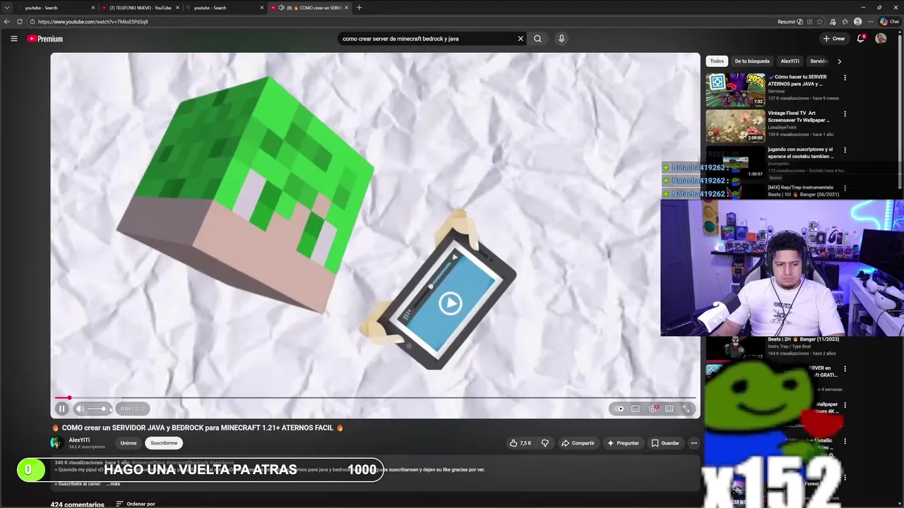Show more filter chips with right arrow
Screen dimensions: 904x508
pos(839,61)
